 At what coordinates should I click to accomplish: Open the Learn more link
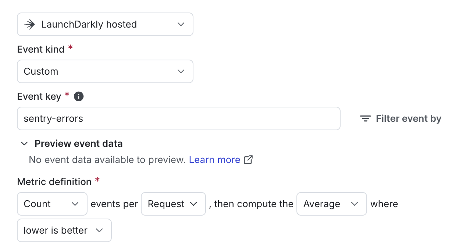point(214,160)
